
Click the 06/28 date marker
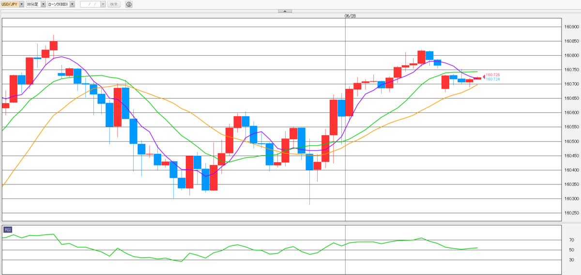[350, 15]
